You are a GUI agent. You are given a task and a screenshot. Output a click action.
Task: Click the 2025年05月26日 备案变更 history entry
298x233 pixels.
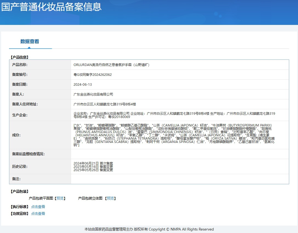click(93, 170)
